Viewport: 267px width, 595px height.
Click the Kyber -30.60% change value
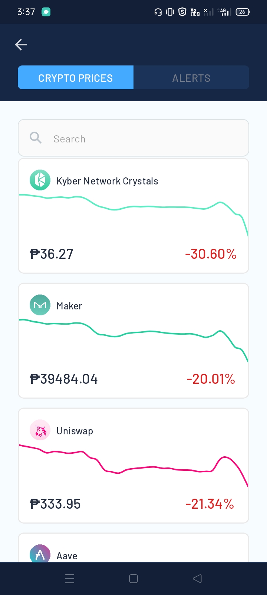click(x=211, y=254)
